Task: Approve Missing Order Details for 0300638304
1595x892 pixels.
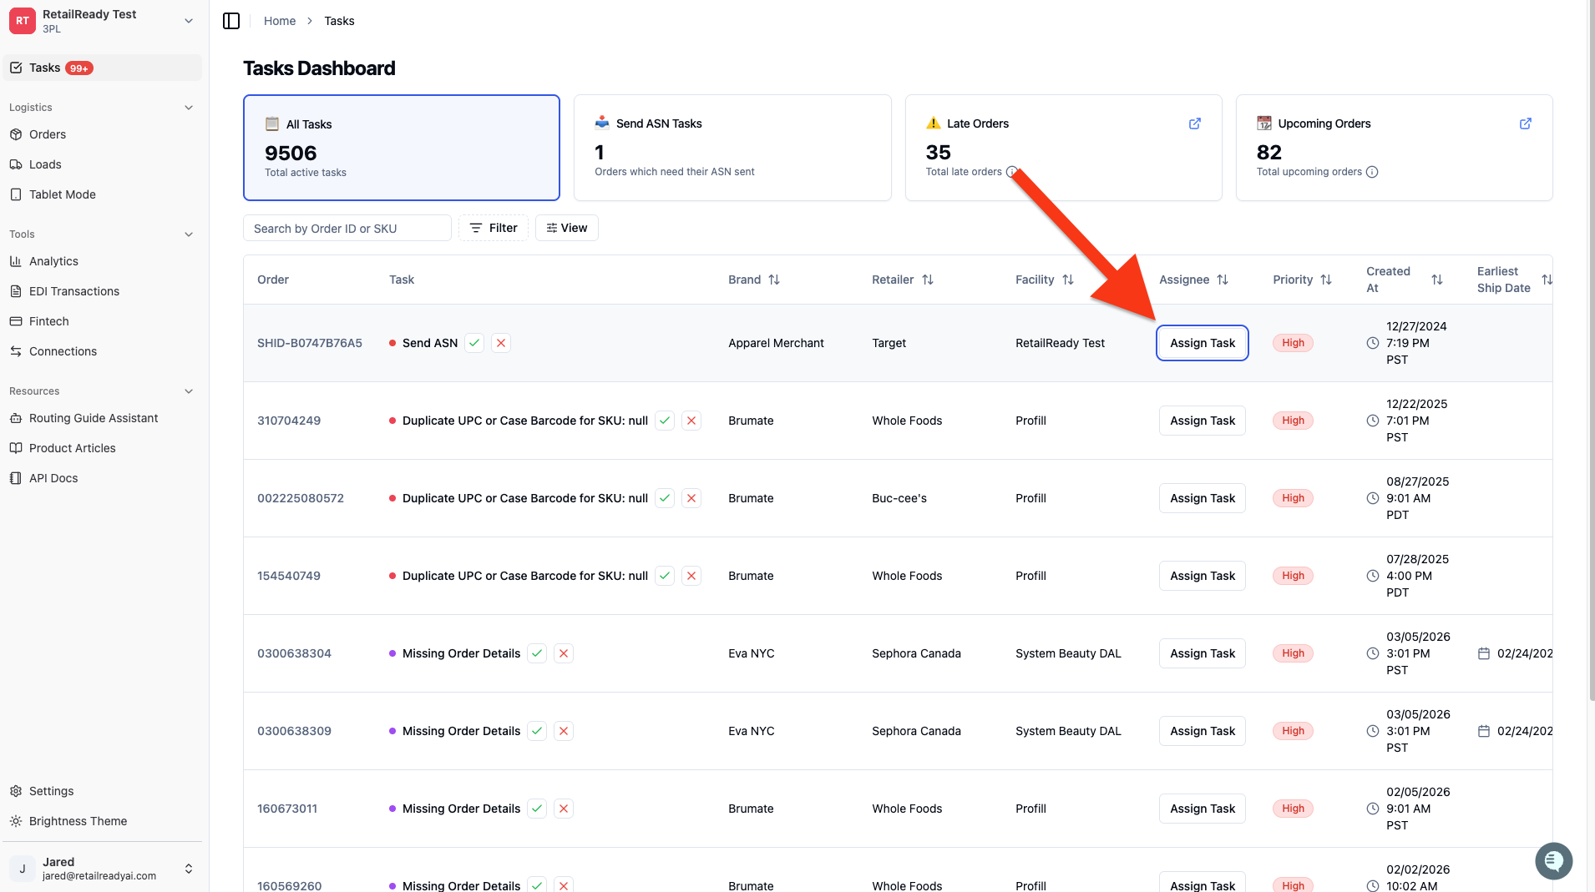Action: click(x=537, y=653)
